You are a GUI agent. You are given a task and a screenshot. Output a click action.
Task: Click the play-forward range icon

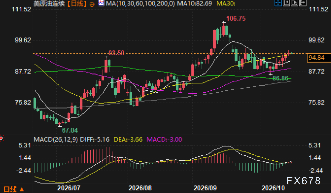pos(295,3)
